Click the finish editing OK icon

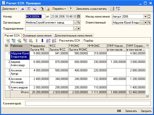(31, 41)
